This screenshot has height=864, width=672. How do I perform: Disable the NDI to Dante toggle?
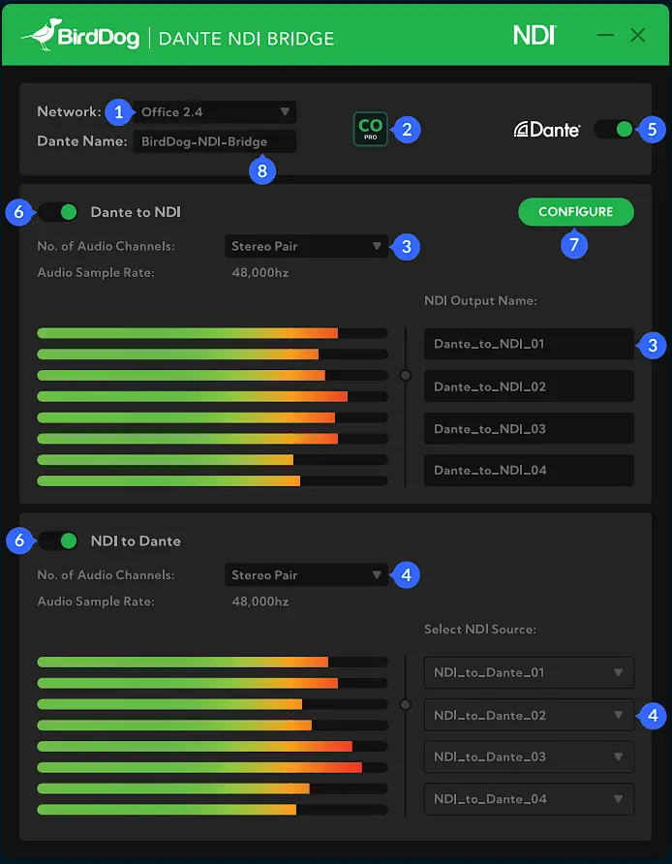coord(58,541)
